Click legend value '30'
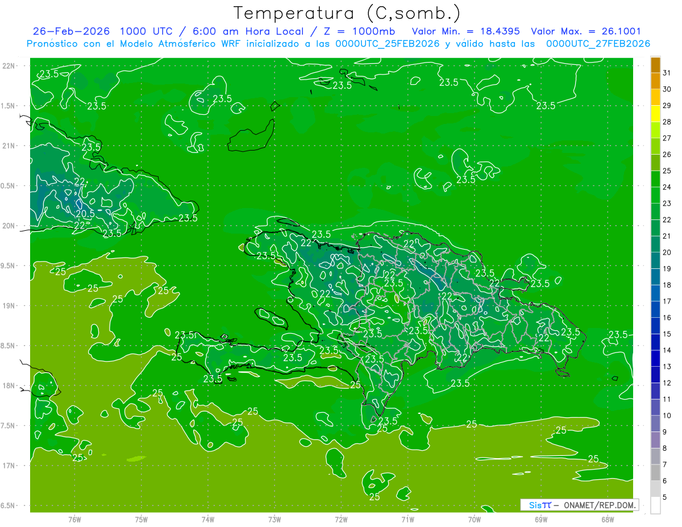This screenshot has height=527, width=682. [667, 89]
